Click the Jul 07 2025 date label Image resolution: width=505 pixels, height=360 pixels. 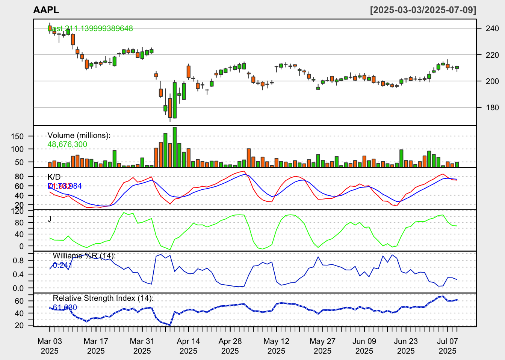[x=448, y=346]
